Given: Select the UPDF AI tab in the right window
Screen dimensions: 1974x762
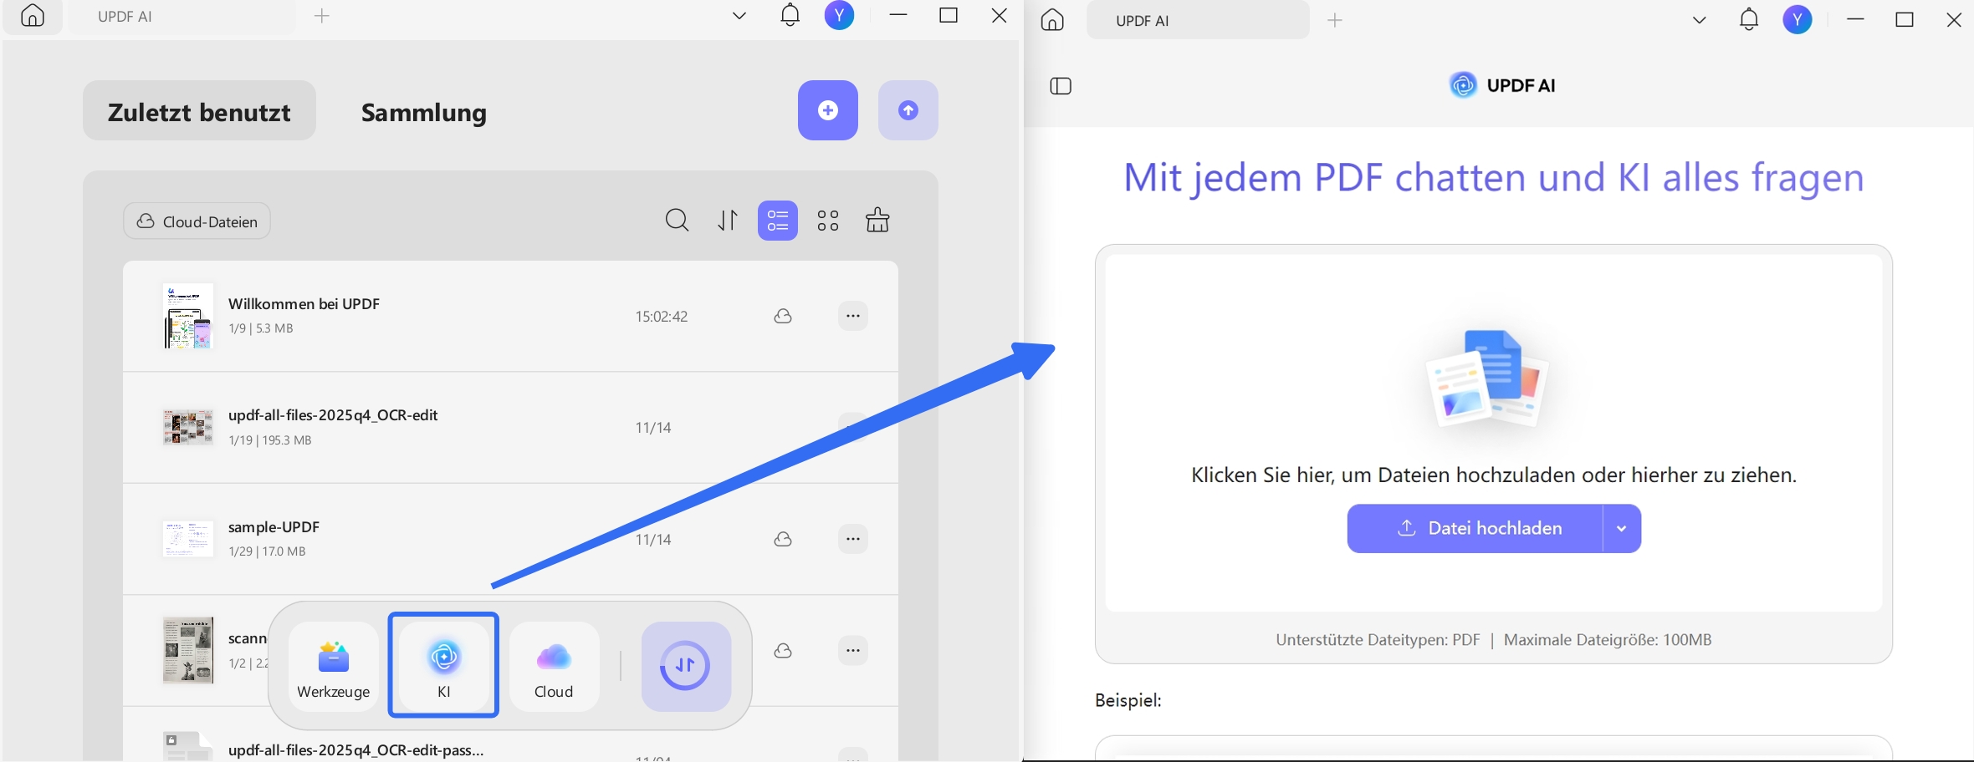Looking at the screenshot, I should [x=1198, y=21].
